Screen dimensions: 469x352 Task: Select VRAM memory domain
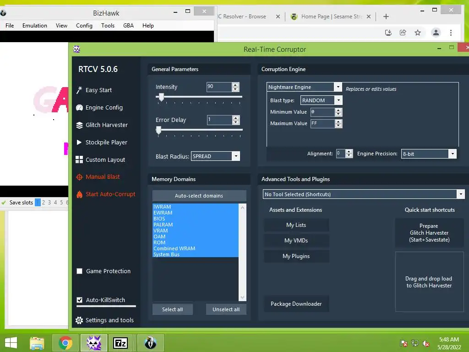point(196,231)
